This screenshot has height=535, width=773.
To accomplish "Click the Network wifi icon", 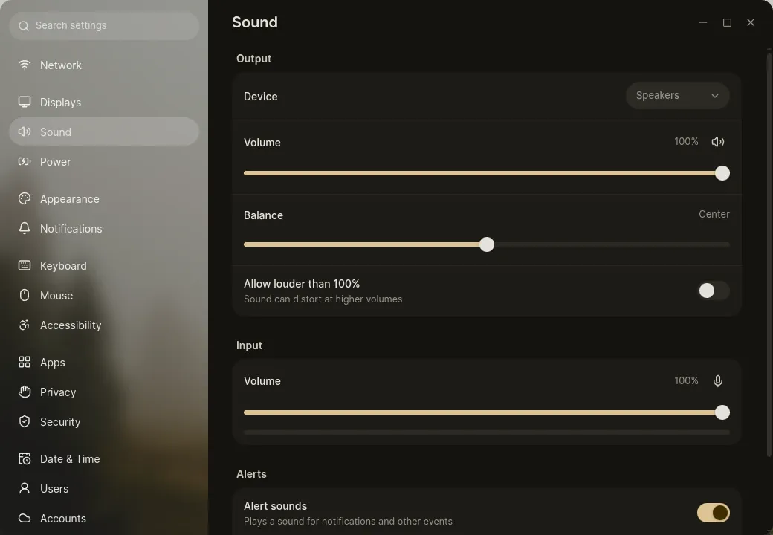I will (24, 65).
